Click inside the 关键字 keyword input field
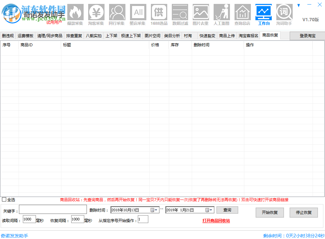The width and height of the screenshot is (325, 239). point(52,209)
